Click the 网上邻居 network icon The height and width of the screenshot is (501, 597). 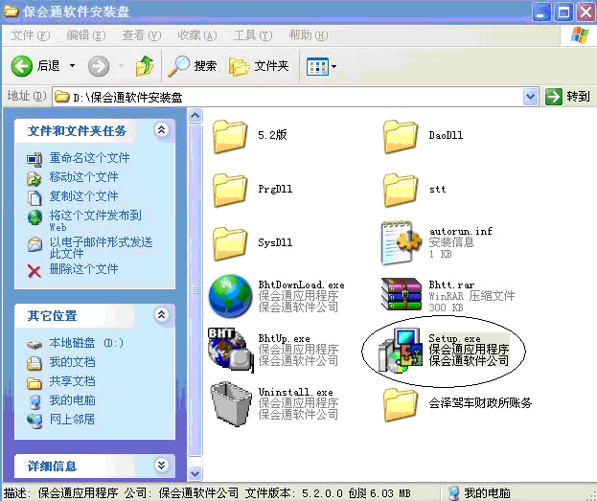pos(34,420)
